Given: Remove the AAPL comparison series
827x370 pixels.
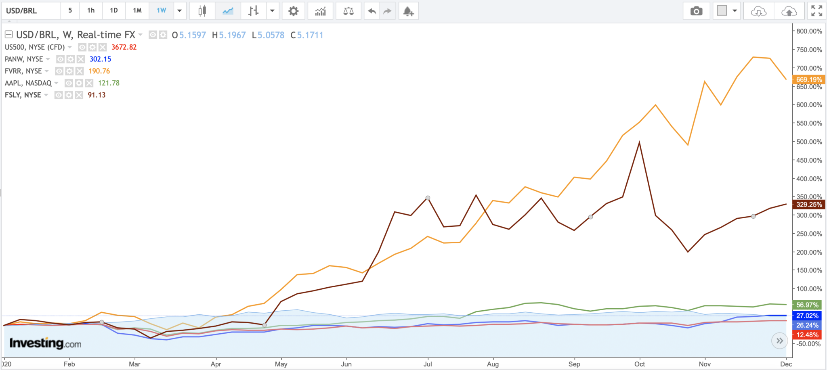Looking at the screenshot, I should [89, 83].
